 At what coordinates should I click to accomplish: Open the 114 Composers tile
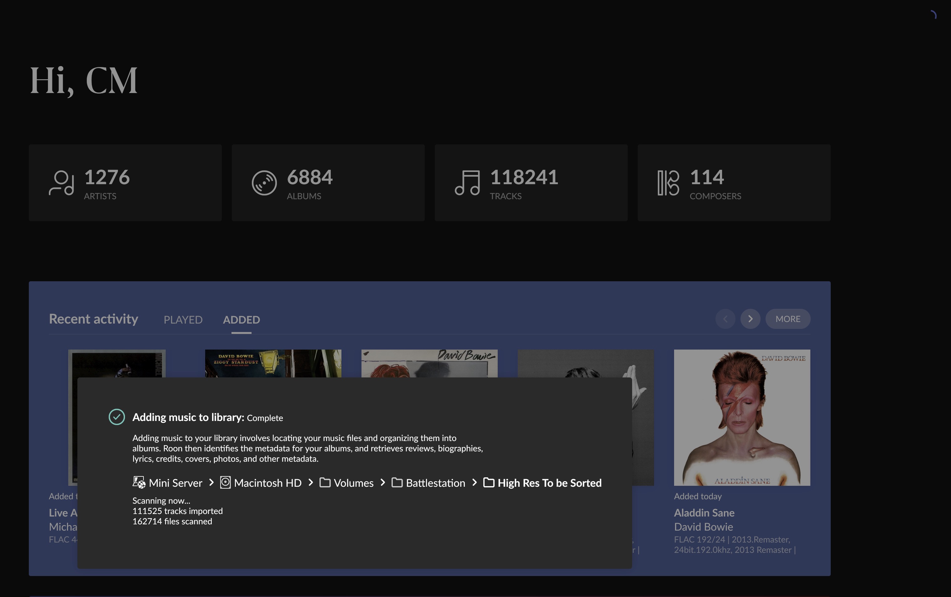(x=734, y=182)
